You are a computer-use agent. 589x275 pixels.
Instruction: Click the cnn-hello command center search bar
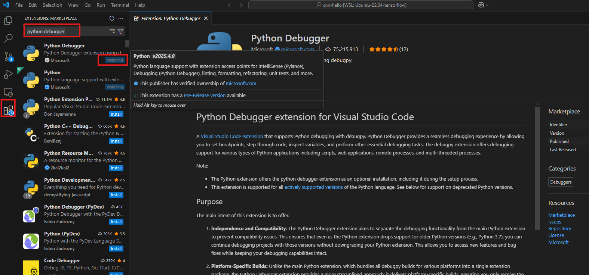pos(361,5)
